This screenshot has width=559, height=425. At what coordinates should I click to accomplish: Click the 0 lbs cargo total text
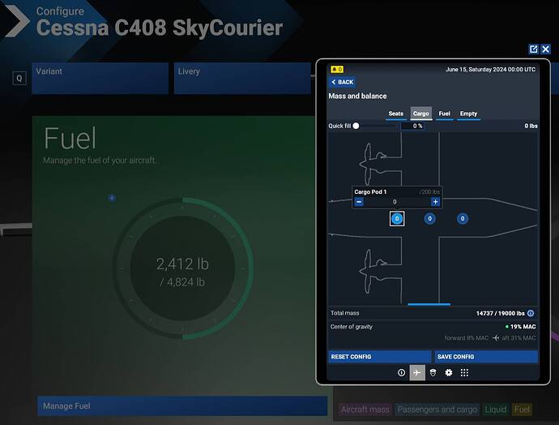coord(531,126)
